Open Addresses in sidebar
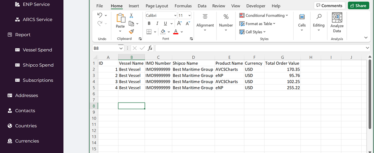Screen dimensions: 374x153 (x=23, y=95)
